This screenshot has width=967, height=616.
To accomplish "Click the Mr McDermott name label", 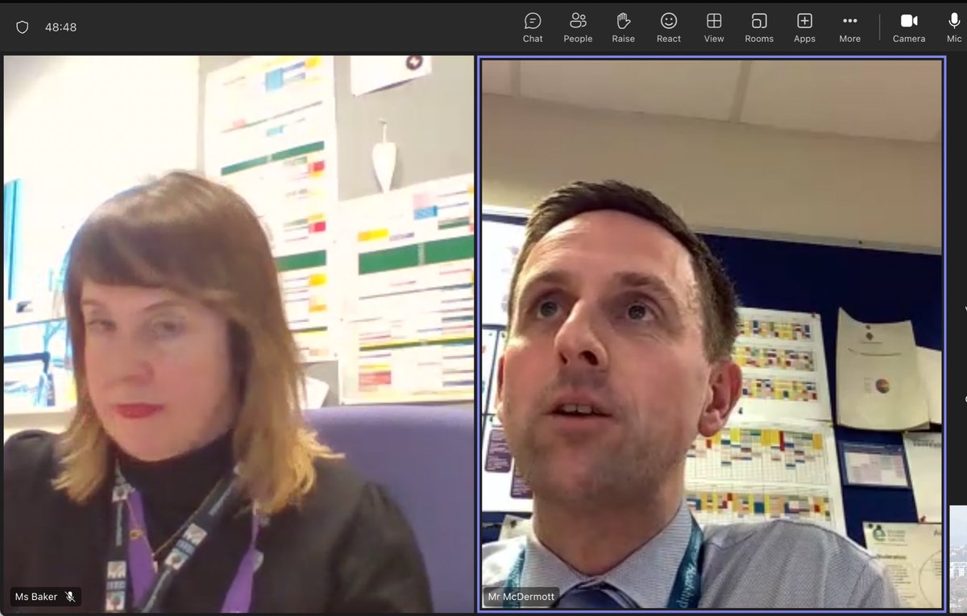I will 521,597.
